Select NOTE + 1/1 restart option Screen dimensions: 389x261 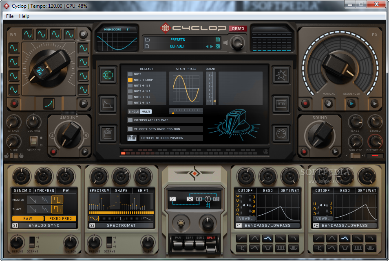[130, 86]
